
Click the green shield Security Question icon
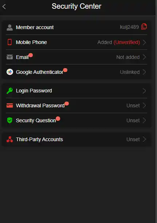click(10, 120)
